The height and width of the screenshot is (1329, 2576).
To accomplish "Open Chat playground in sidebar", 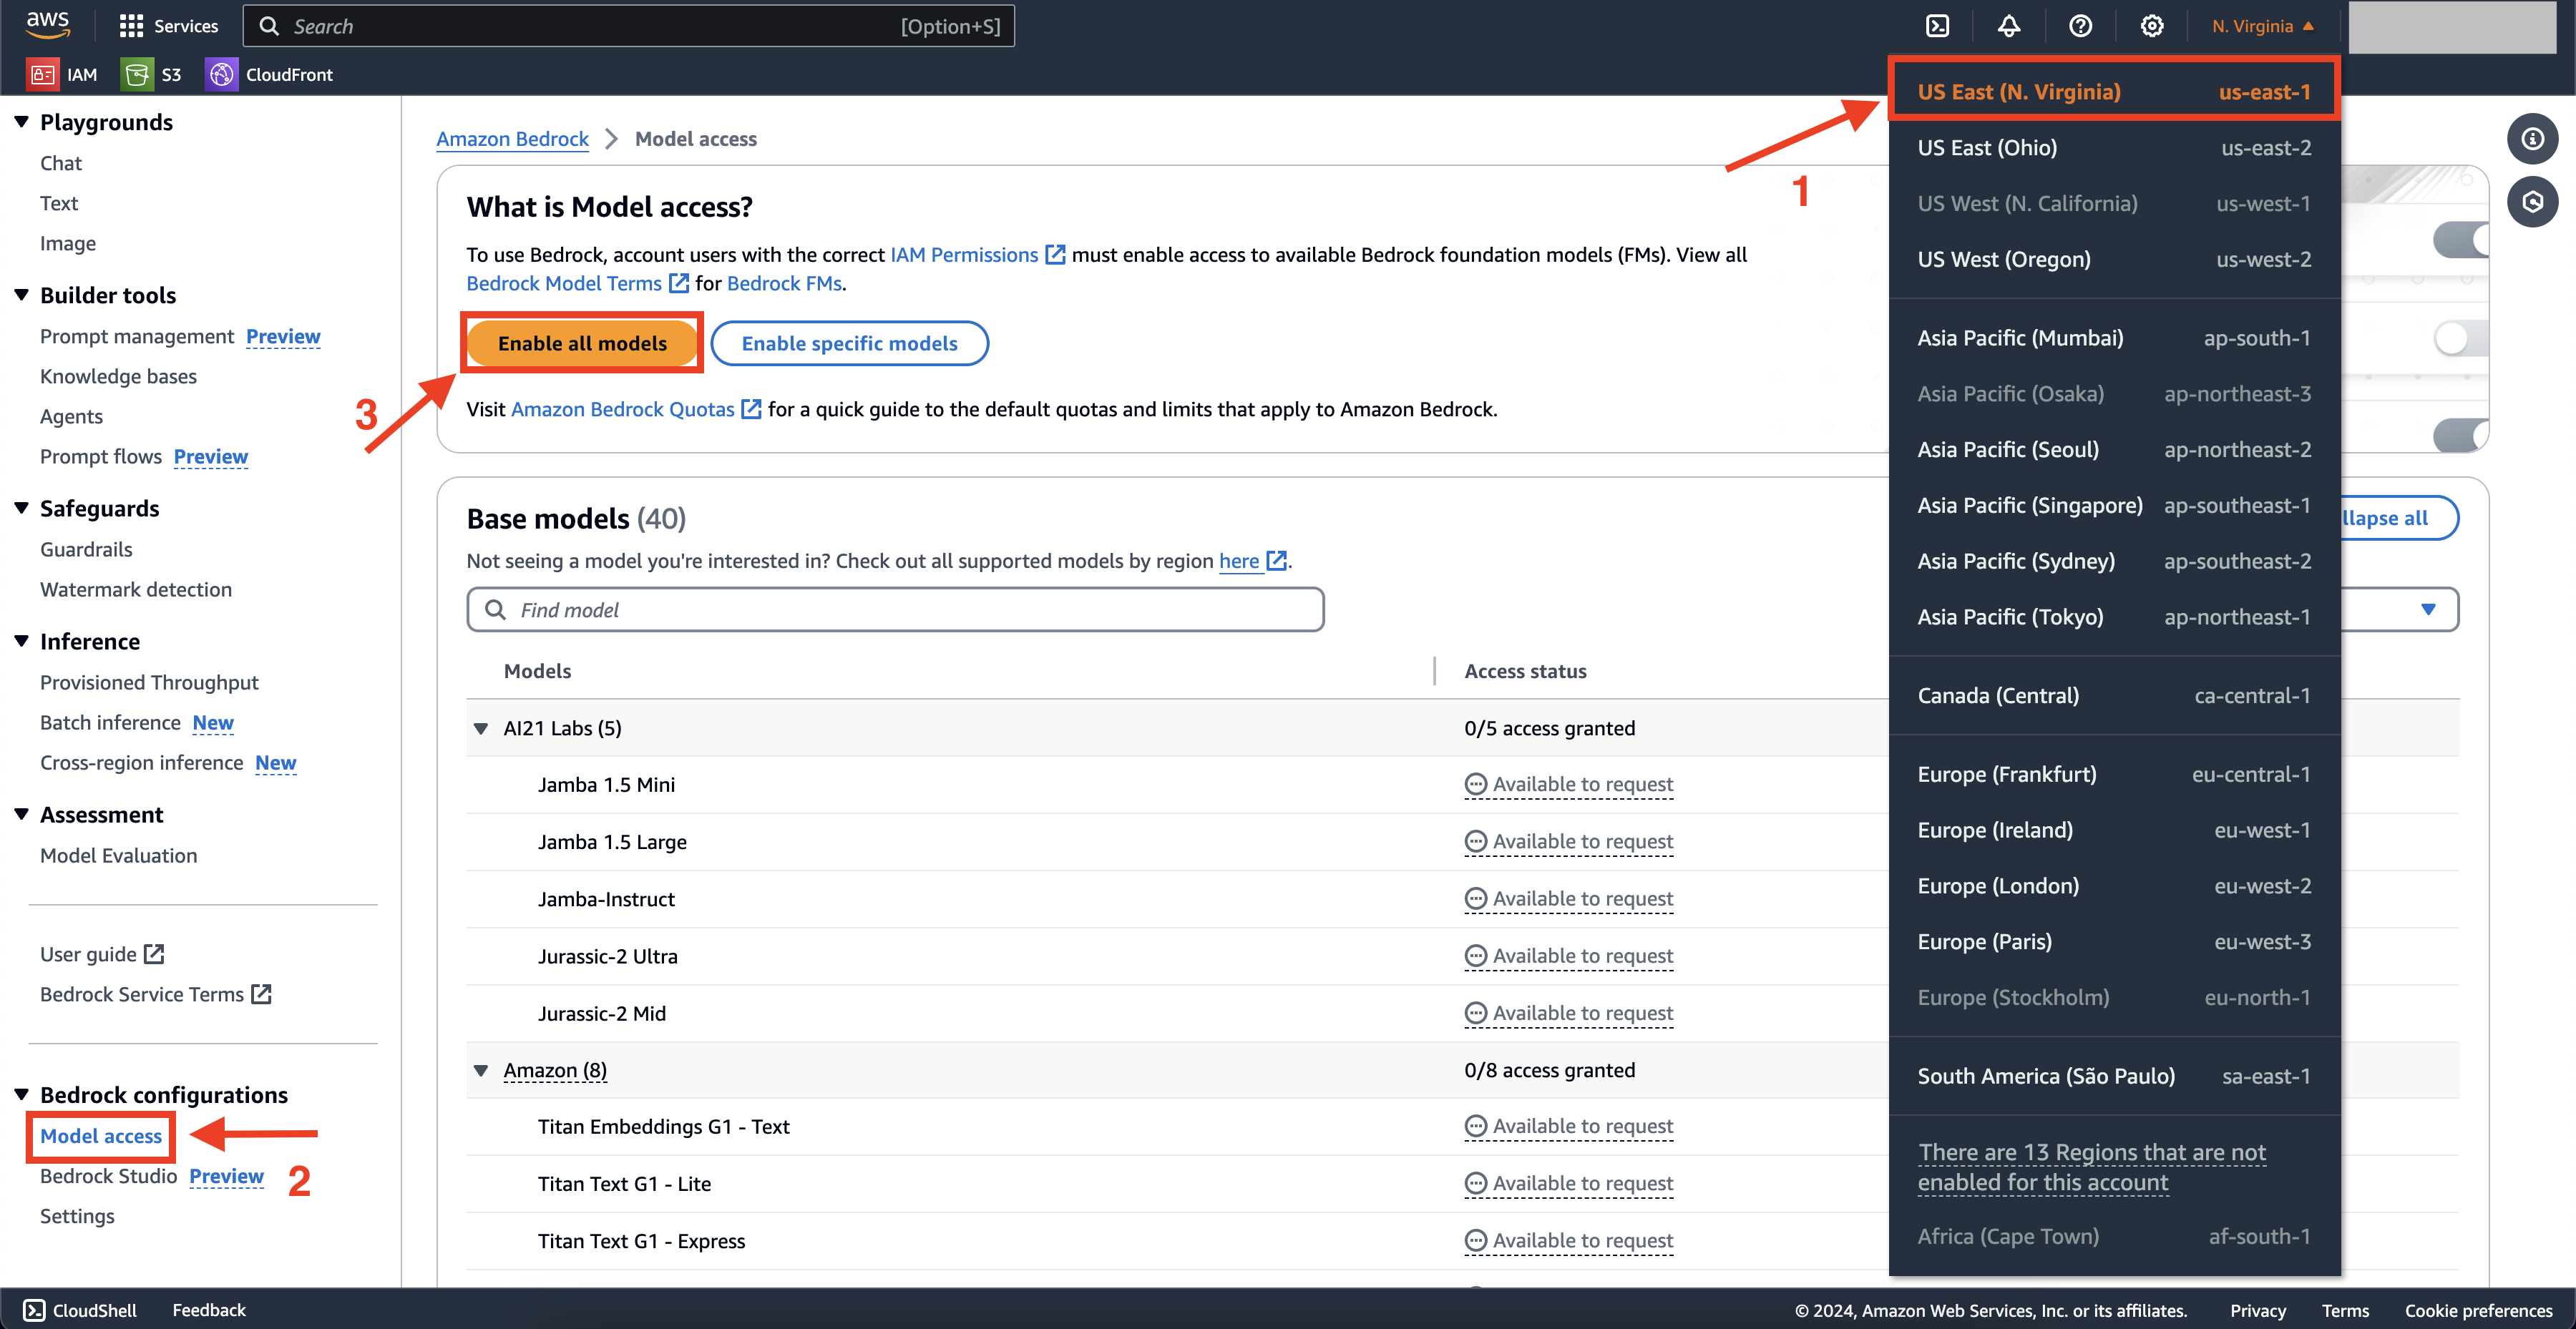I will click(61, 163).
